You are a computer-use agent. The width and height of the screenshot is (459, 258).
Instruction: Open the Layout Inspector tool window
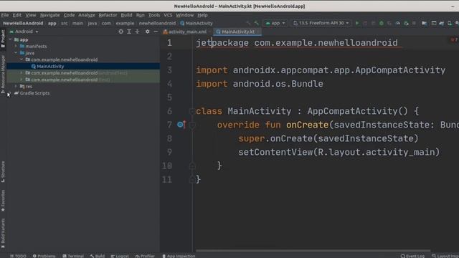tap(445, 256)
